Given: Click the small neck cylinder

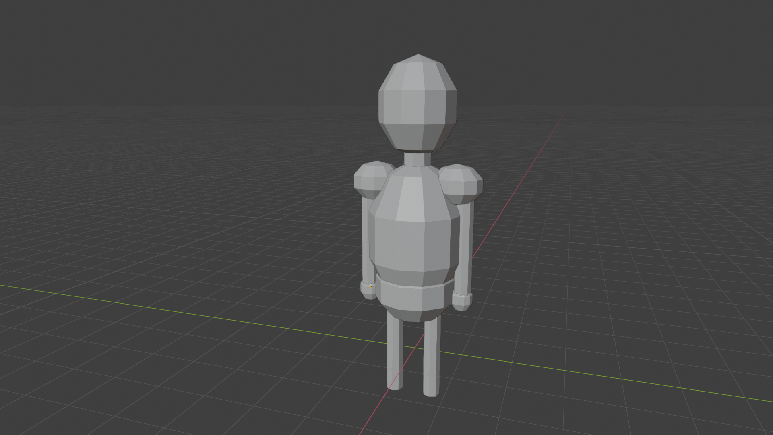Looking at the screenshot, I should 417,159.
